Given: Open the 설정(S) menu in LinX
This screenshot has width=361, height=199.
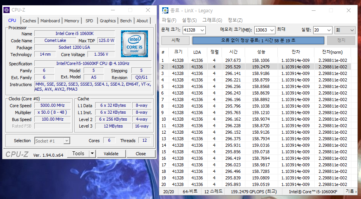Looking at the screenshot, I should (x=189, y=20).
